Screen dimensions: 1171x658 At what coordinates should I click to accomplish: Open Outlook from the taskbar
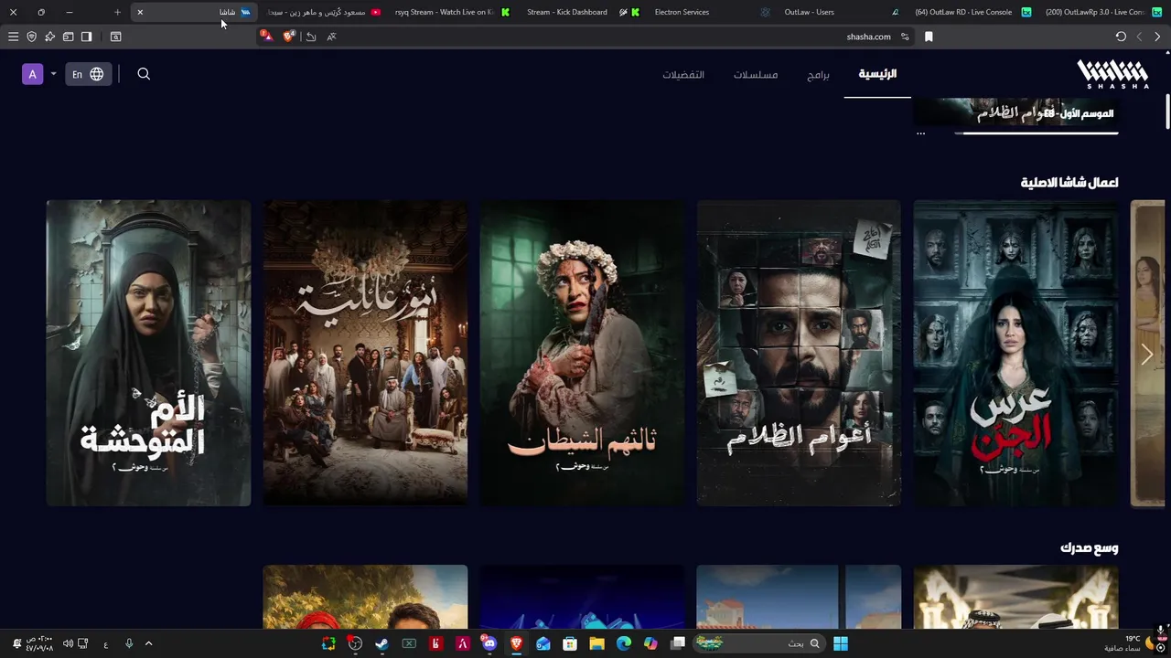click(x=543, y=643)
